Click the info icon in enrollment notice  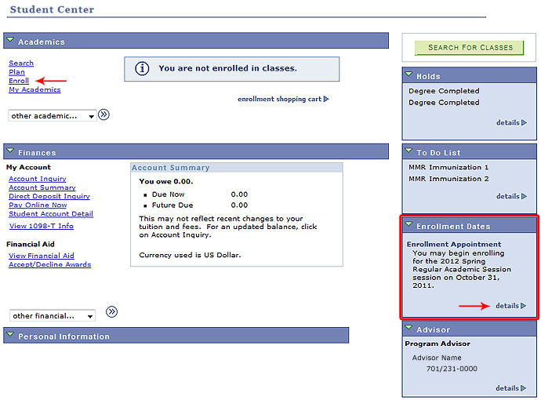(x=142, y=68)
